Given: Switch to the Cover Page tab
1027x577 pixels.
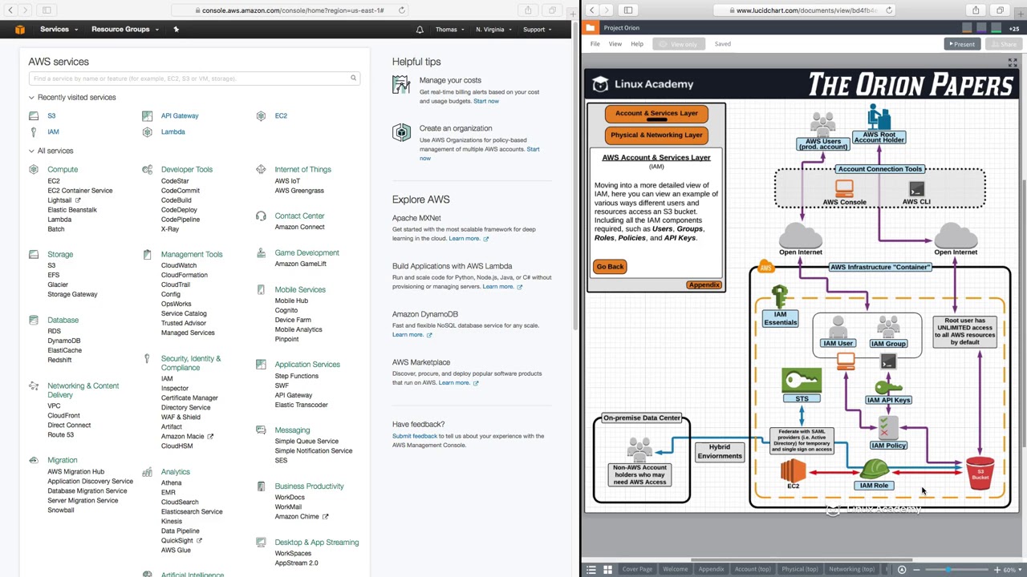Looking at the screenshot, I should click(x=637, y=570).
